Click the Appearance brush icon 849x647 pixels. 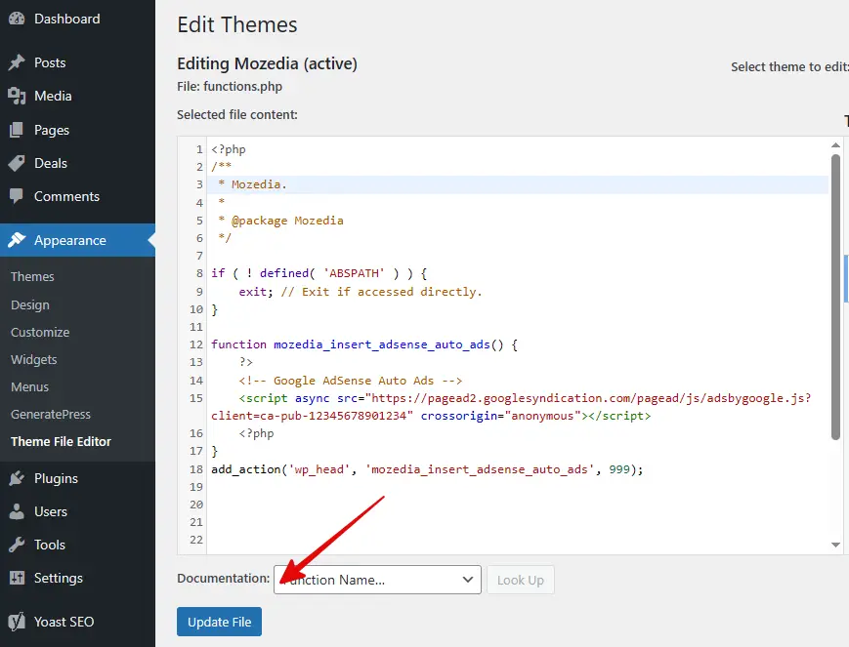click(18, 239)
